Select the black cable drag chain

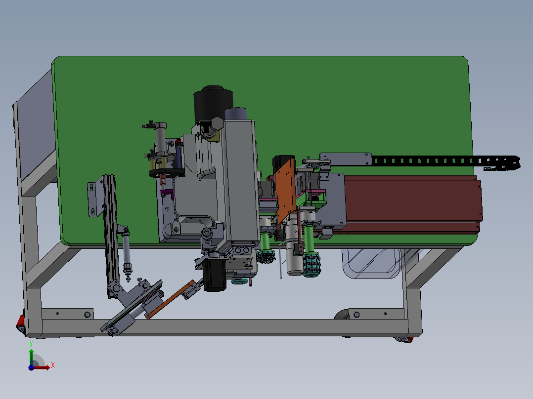click(445, 160)
